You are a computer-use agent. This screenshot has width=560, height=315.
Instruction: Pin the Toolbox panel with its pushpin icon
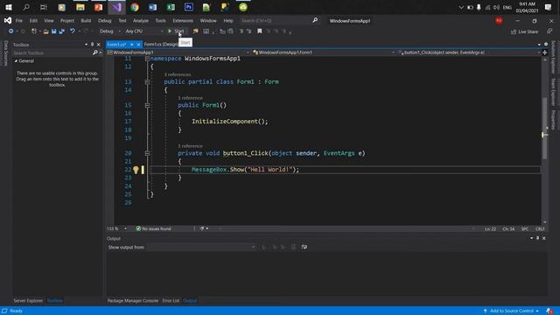92,45
